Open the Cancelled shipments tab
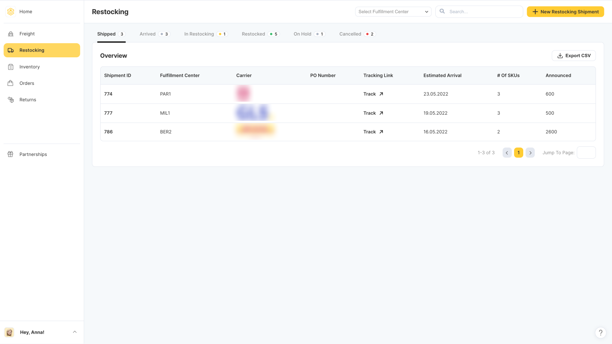This screenshot has width=612, height=344. (x=350, y=34)
